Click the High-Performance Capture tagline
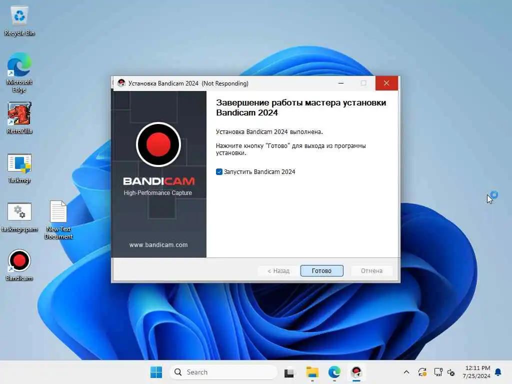 tap(157, 193)
